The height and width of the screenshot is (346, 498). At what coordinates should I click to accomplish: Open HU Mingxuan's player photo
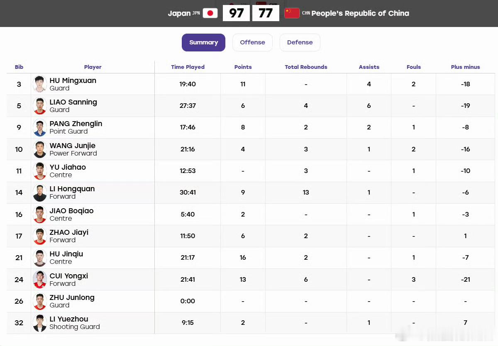pyautogui.click(x=40, y=84)
